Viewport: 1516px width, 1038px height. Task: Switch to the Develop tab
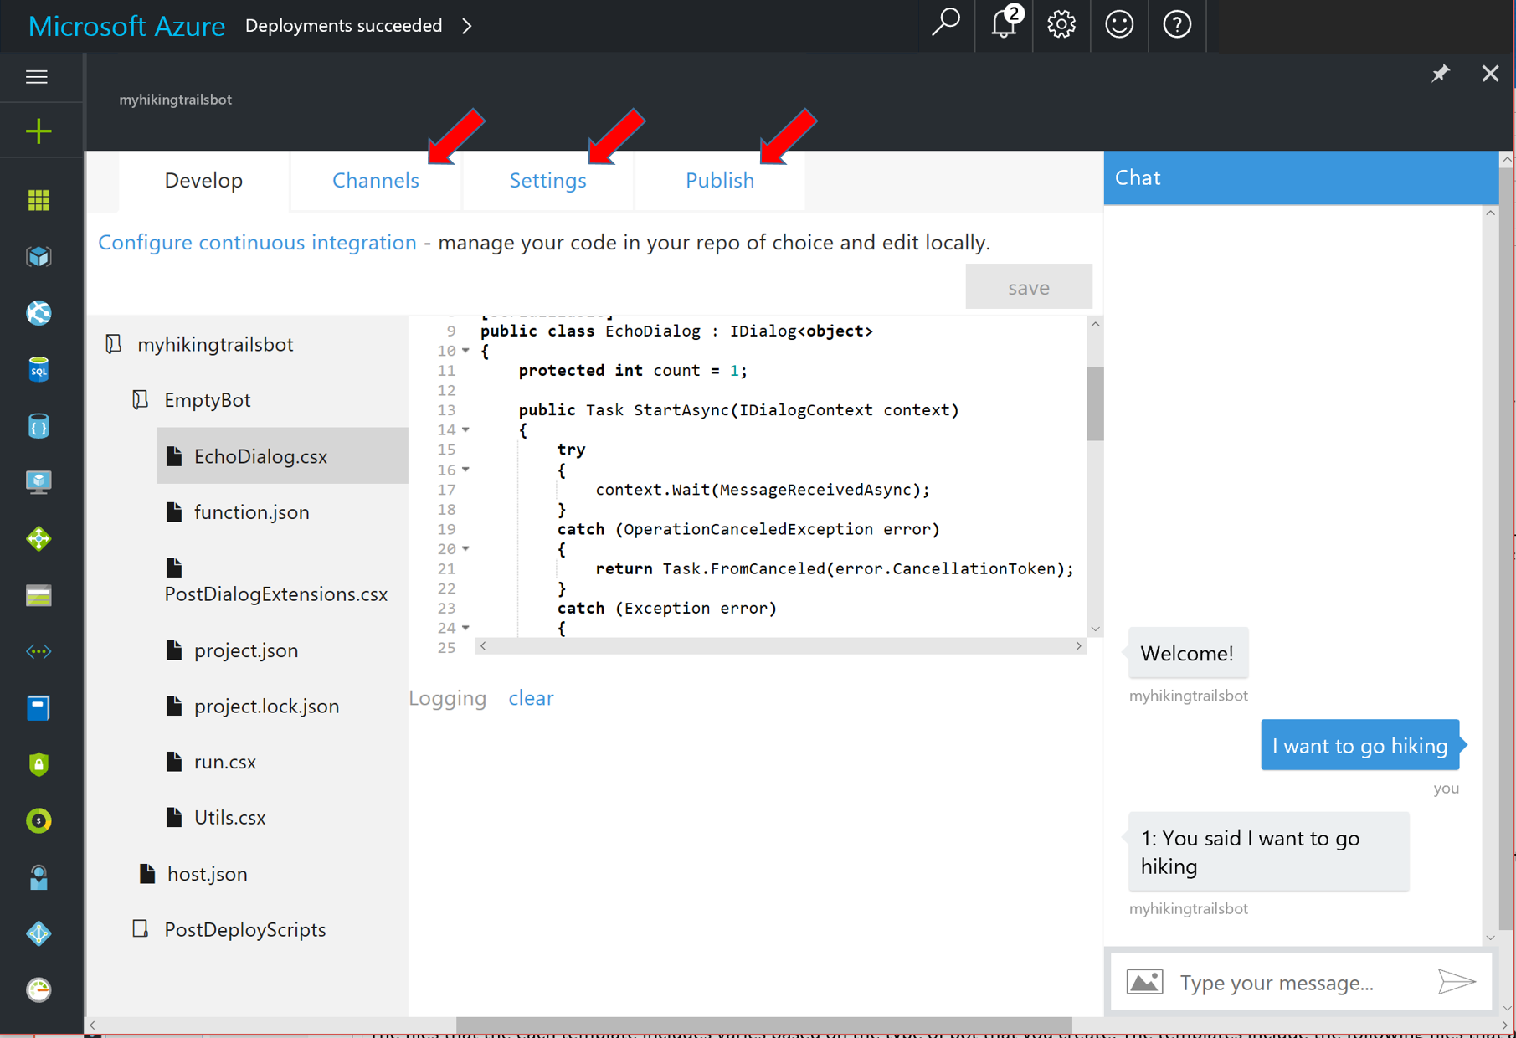203,180
